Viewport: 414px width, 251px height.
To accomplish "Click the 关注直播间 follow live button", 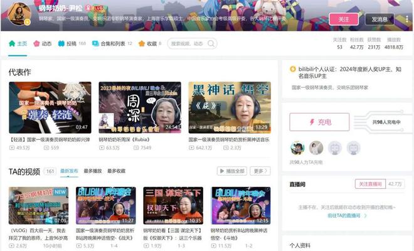I will [x=370, y=184].
